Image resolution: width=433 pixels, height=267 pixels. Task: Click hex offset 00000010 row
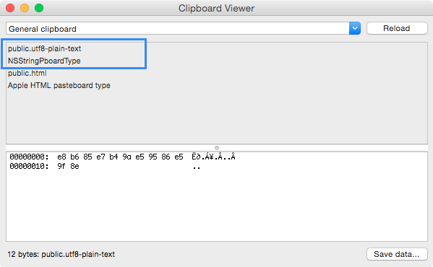tap(105, 167)
